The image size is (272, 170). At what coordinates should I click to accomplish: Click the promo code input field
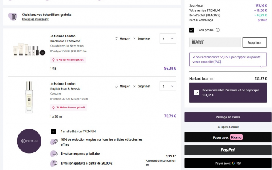click(x=215, y=42)
